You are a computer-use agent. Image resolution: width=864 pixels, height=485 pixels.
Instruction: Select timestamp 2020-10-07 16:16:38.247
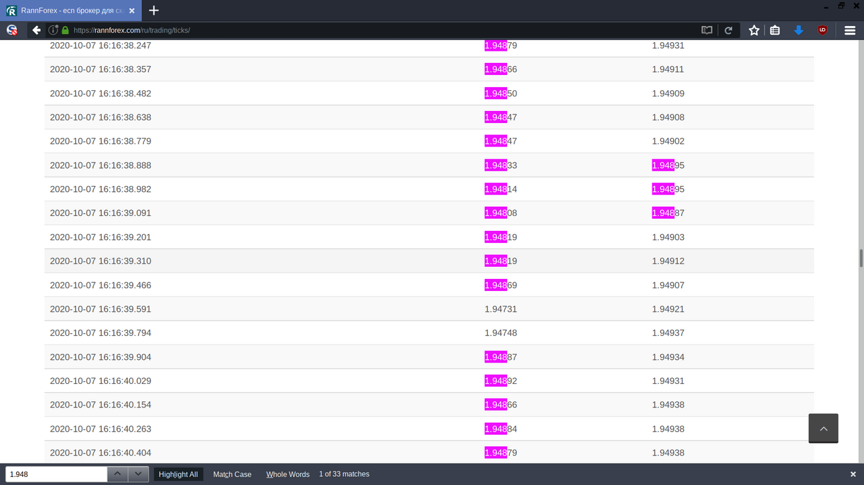click(100, 45)
